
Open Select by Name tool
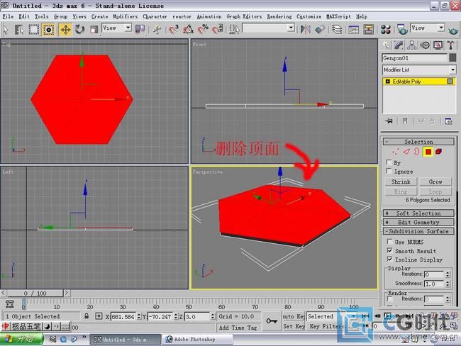[x=19, y=29]
